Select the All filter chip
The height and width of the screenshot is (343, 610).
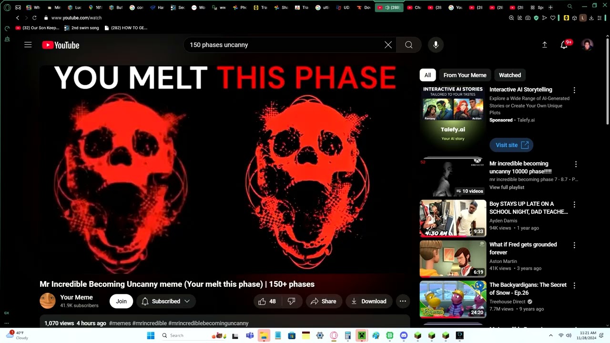(x=427, y=75)
